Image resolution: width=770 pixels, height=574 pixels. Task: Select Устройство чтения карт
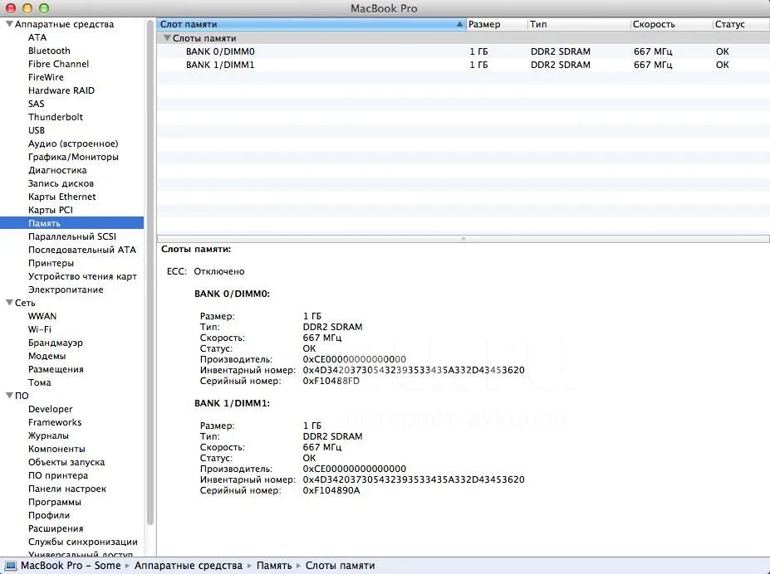[x=82, y=276]
